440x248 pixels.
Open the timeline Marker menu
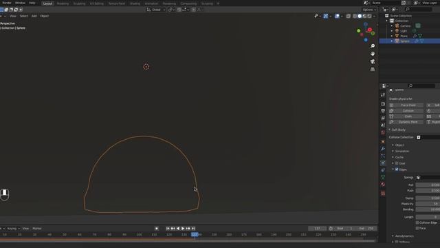[x=37, y=229]
